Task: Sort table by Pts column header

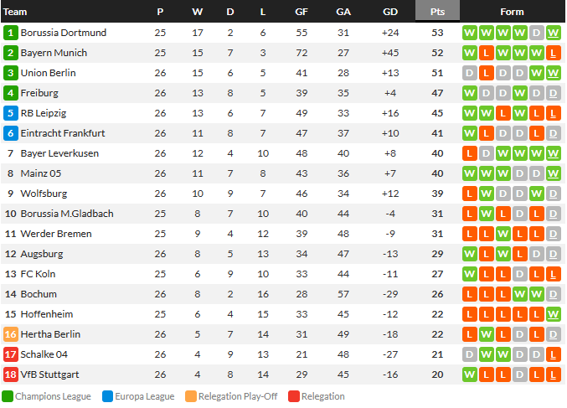Action: pyautogui.click(x=437, y=12)
